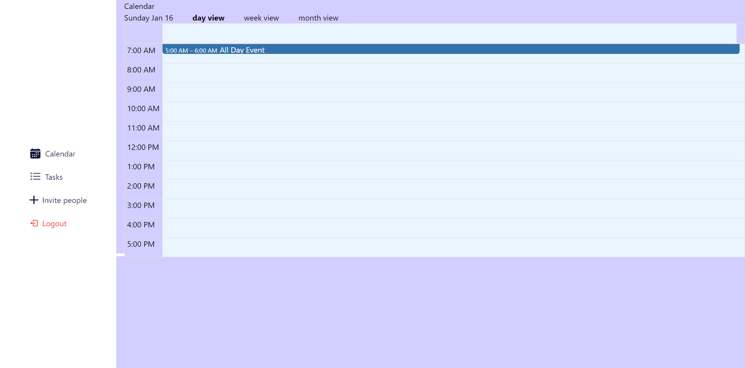This screenshot has width=745, height=368.
Task: Click the Tasks list icon
Action: tap(35, 177)
